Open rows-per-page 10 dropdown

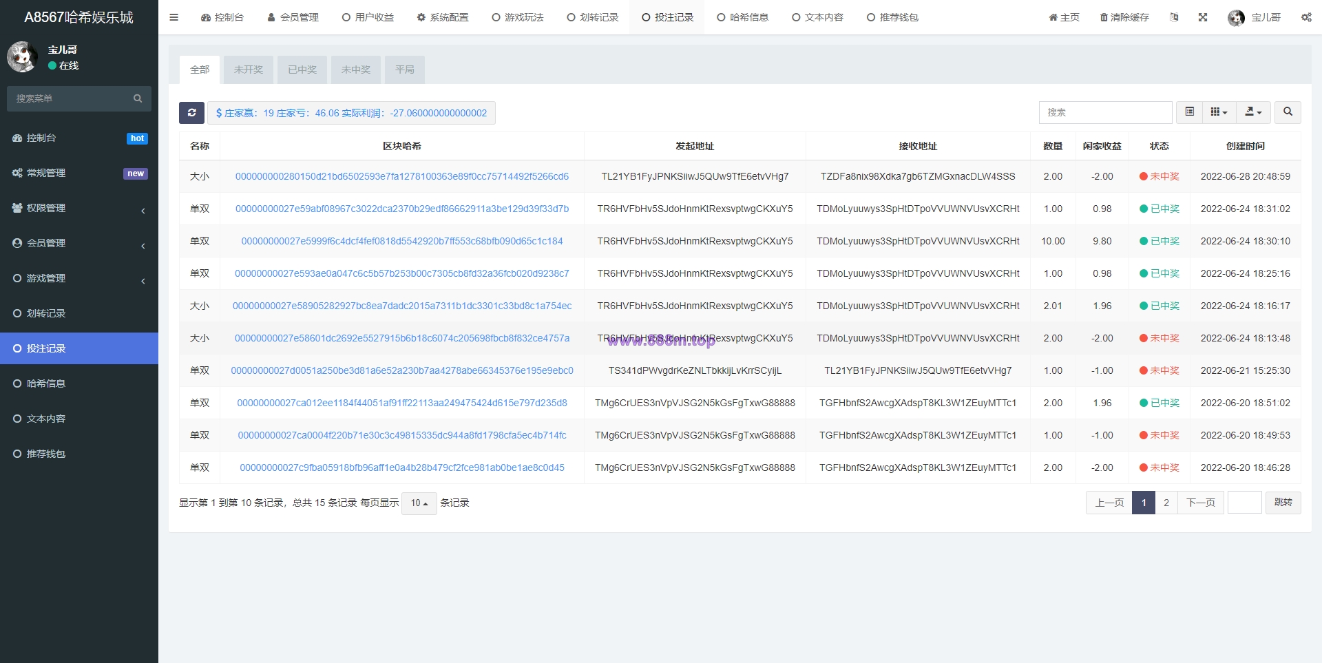pyautogui.click(x=419, y=503)
